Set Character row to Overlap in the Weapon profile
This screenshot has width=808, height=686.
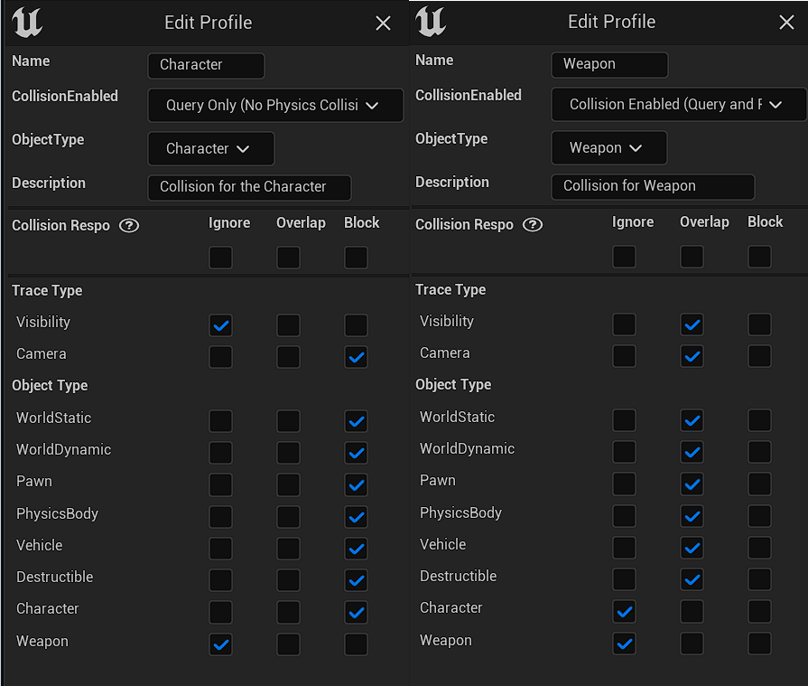tap(692, 611)
